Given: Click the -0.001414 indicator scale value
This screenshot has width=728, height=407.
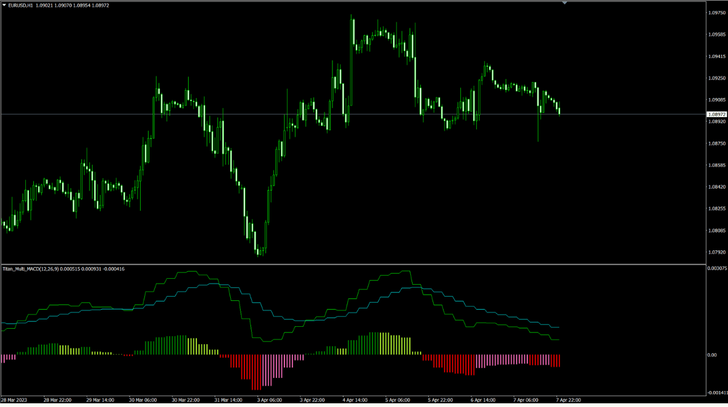Looking at the screenshot, I should pyautogui.click(x=717, y=392).
